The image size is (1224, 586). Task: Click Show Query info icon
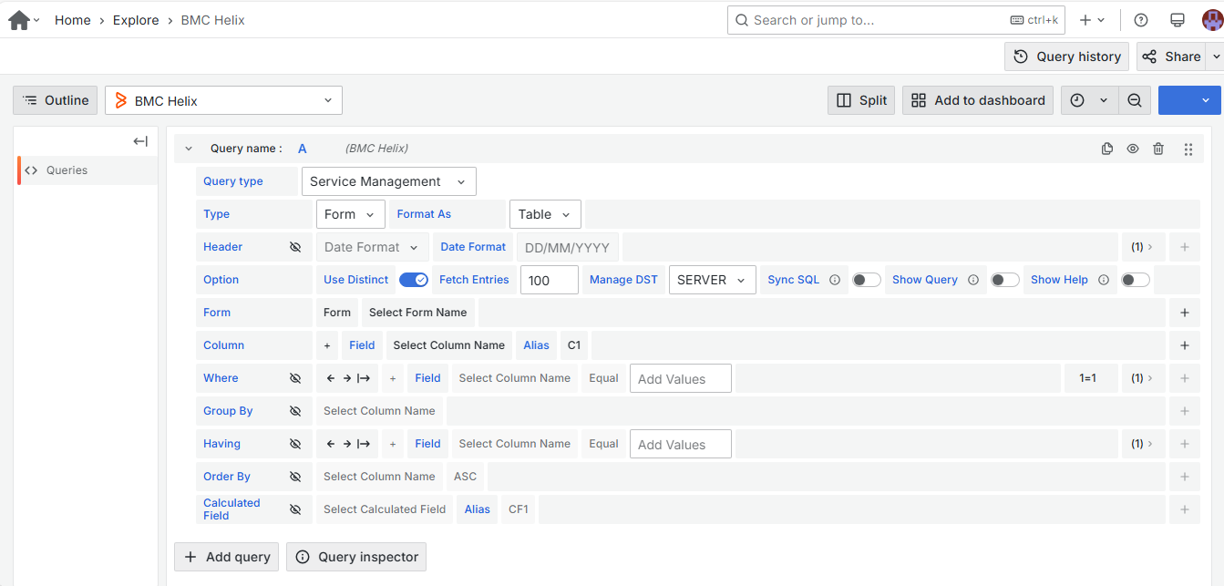(x=972, y=280)
